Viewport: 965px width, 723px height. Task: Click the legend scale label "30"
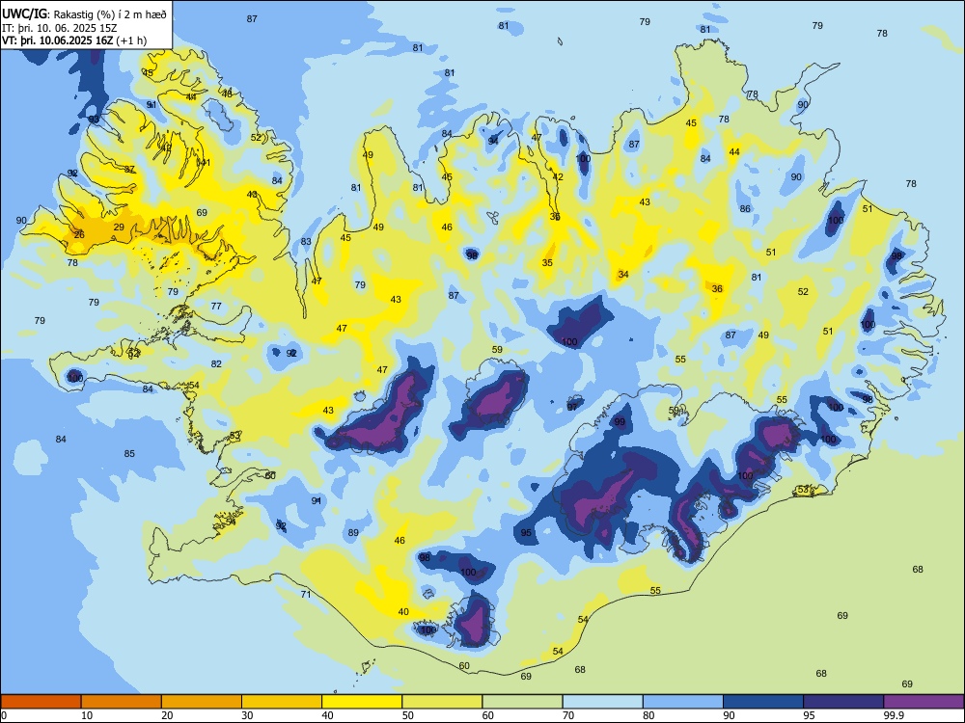[x=247, y=715]
